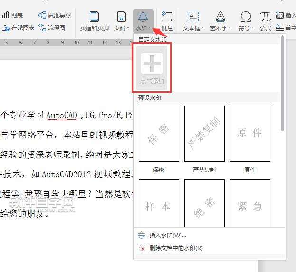
Task: Expand the 文本框 dropdown arrow
Action: [202, 28]
